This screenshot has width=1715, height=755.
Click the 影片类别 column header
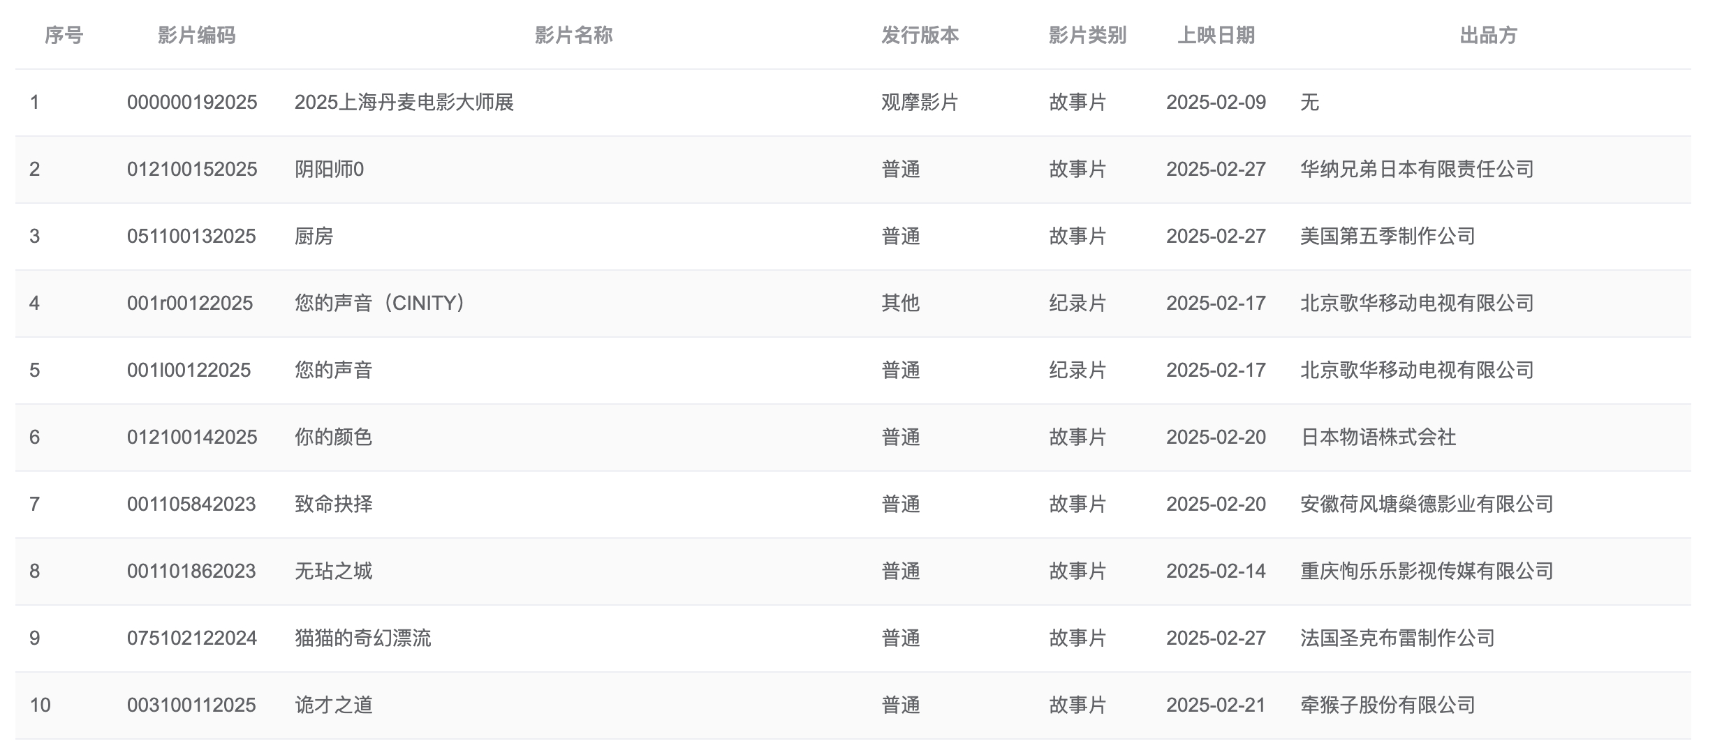1087,35
